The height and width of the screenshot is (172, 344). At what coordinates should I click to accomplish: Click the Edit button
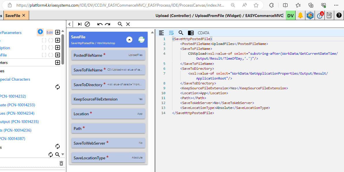pos(50,33)
